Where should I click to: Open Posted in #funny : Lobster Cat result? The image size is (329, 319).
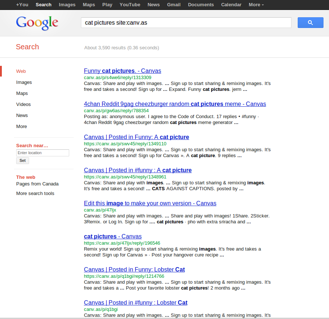click(135, 303)
